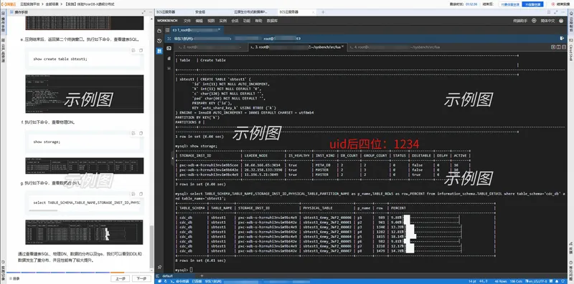Image resolution: width=574 pixels, height=284 pixels.
Task: Open the 数据库 menu in Workbench
Action: pyautogui.click(x=272, y=21)
